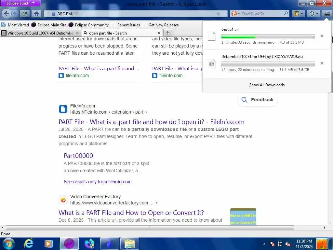
Task: Open the history clock toolbar dropdown
Action: point(314,14)
